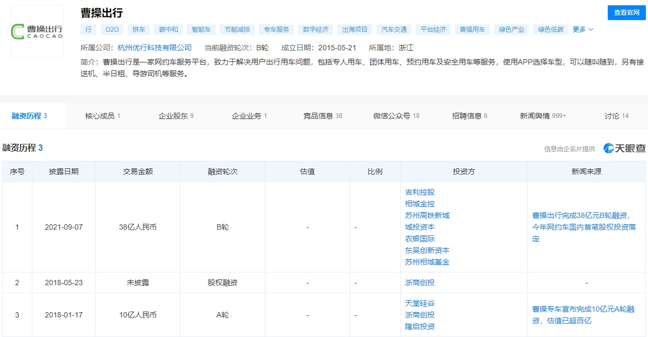The width and height of the screenshot is (648, 337).
Task: Click investor 苏州相城基金 link
Action: 427,262
